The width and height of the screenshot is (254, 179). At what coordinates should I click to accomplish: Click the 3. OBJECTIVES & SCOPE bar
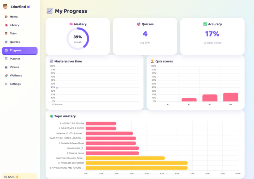coord(101,129)
